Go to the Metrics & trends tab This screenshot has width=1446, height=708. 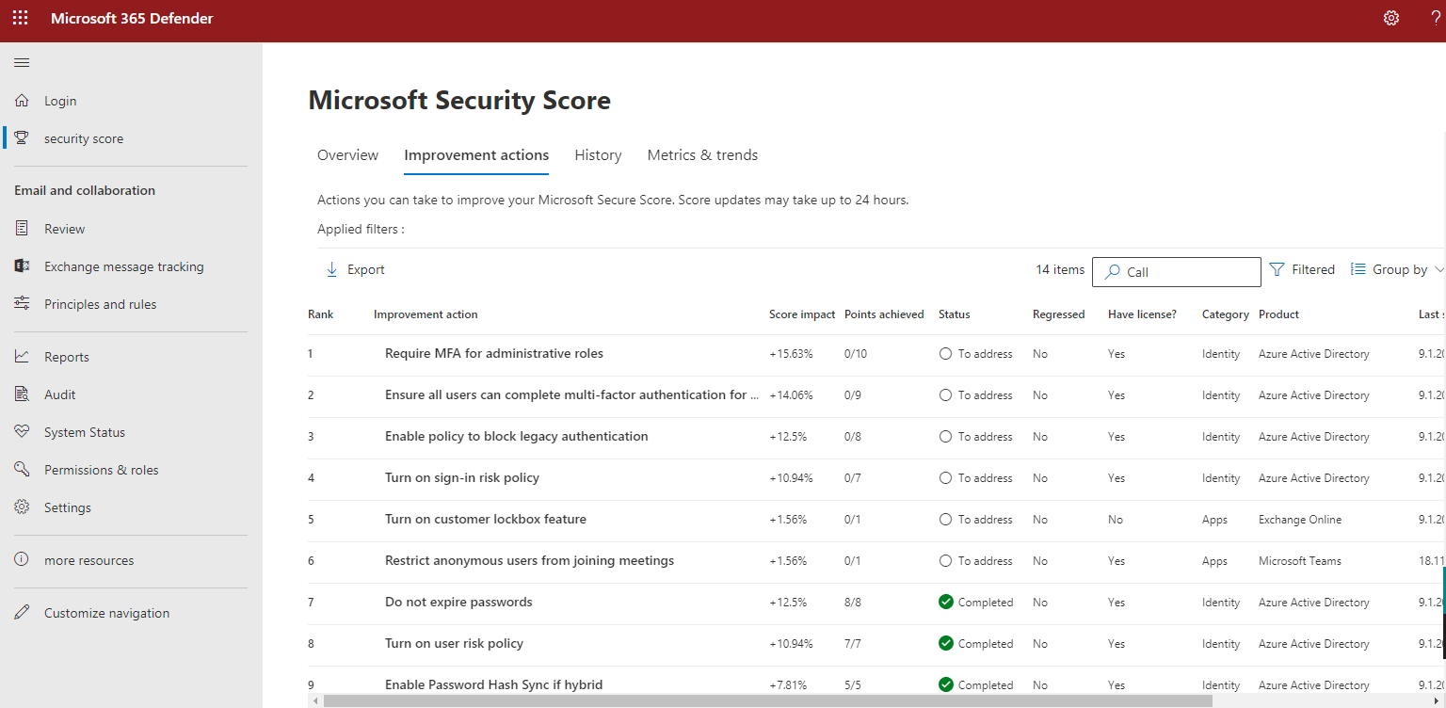coord(702,155)
